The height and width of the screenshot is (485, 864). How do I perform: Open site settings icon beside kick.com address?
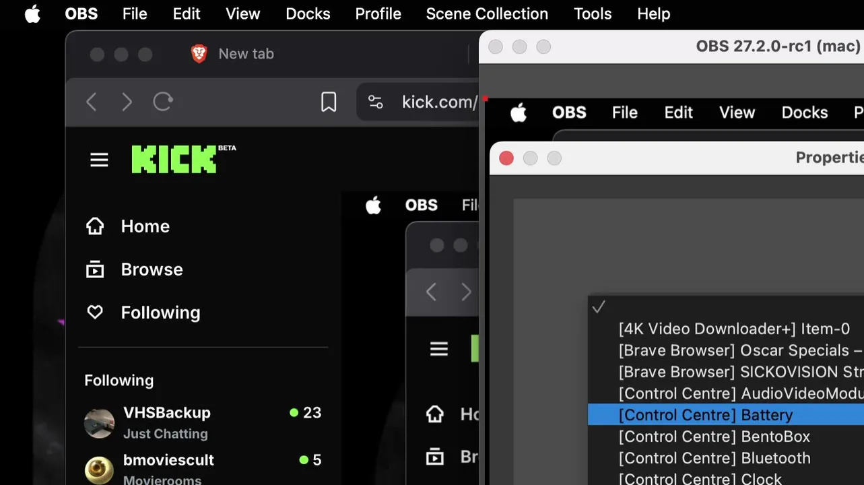[x=375, y=102]
